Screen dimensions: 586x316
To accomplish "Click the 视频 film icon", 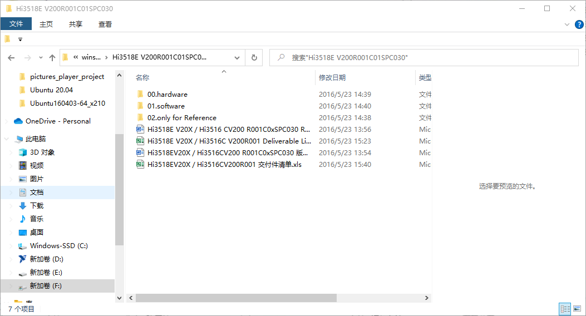I will pos(23,165).
